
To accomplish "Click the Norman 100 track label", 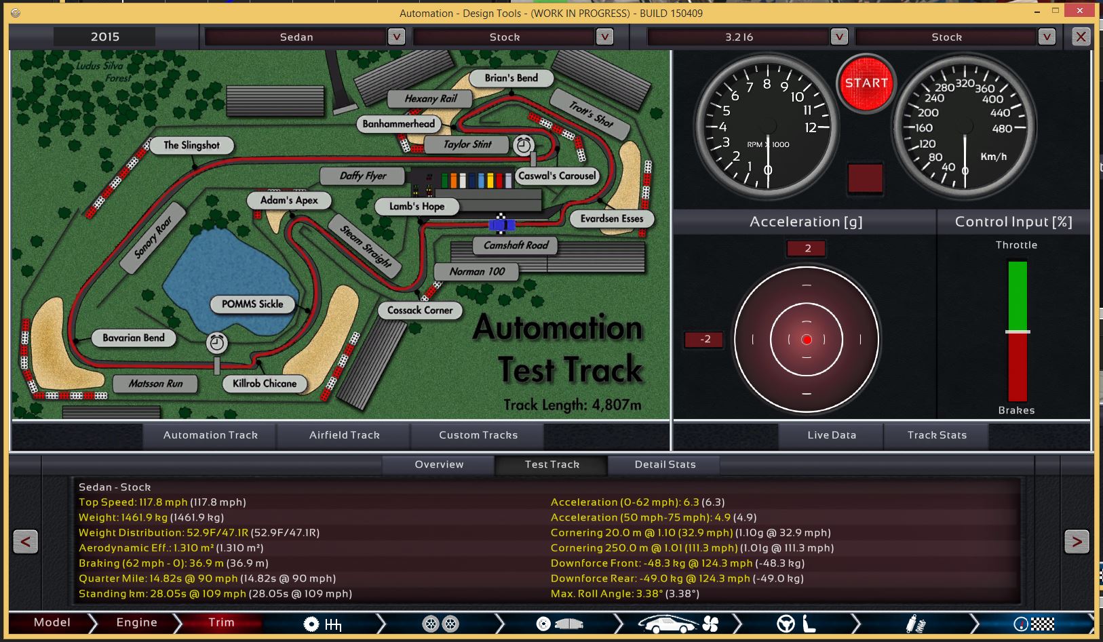I will [477, 271].
